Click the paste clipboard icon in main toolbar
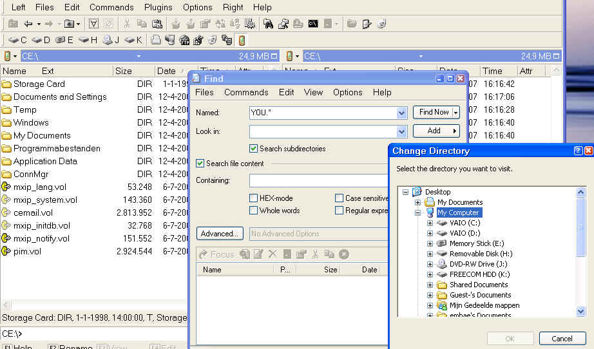Viewport: 594px width, 349px height. [x=157, y=24]
